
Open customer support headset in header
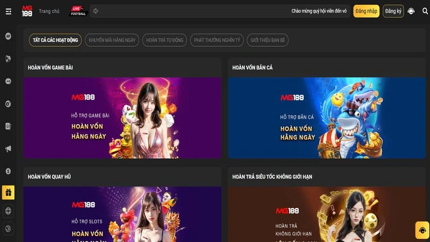(x=411, y=11)
